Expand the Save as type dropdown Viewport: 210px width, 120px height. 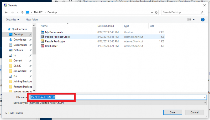(118, 103)
